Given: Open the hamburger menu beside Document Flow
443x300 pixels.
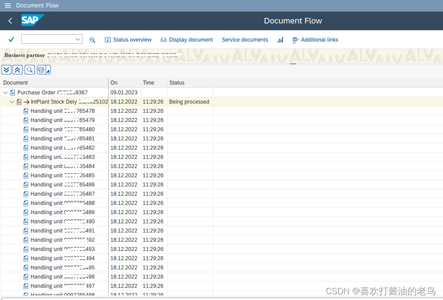Looking at the screenshot, I should click(x=8, y=5).
